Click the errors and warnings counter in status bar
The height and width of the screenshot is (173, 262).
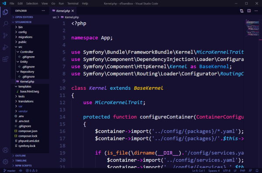[x=32, y=171]
